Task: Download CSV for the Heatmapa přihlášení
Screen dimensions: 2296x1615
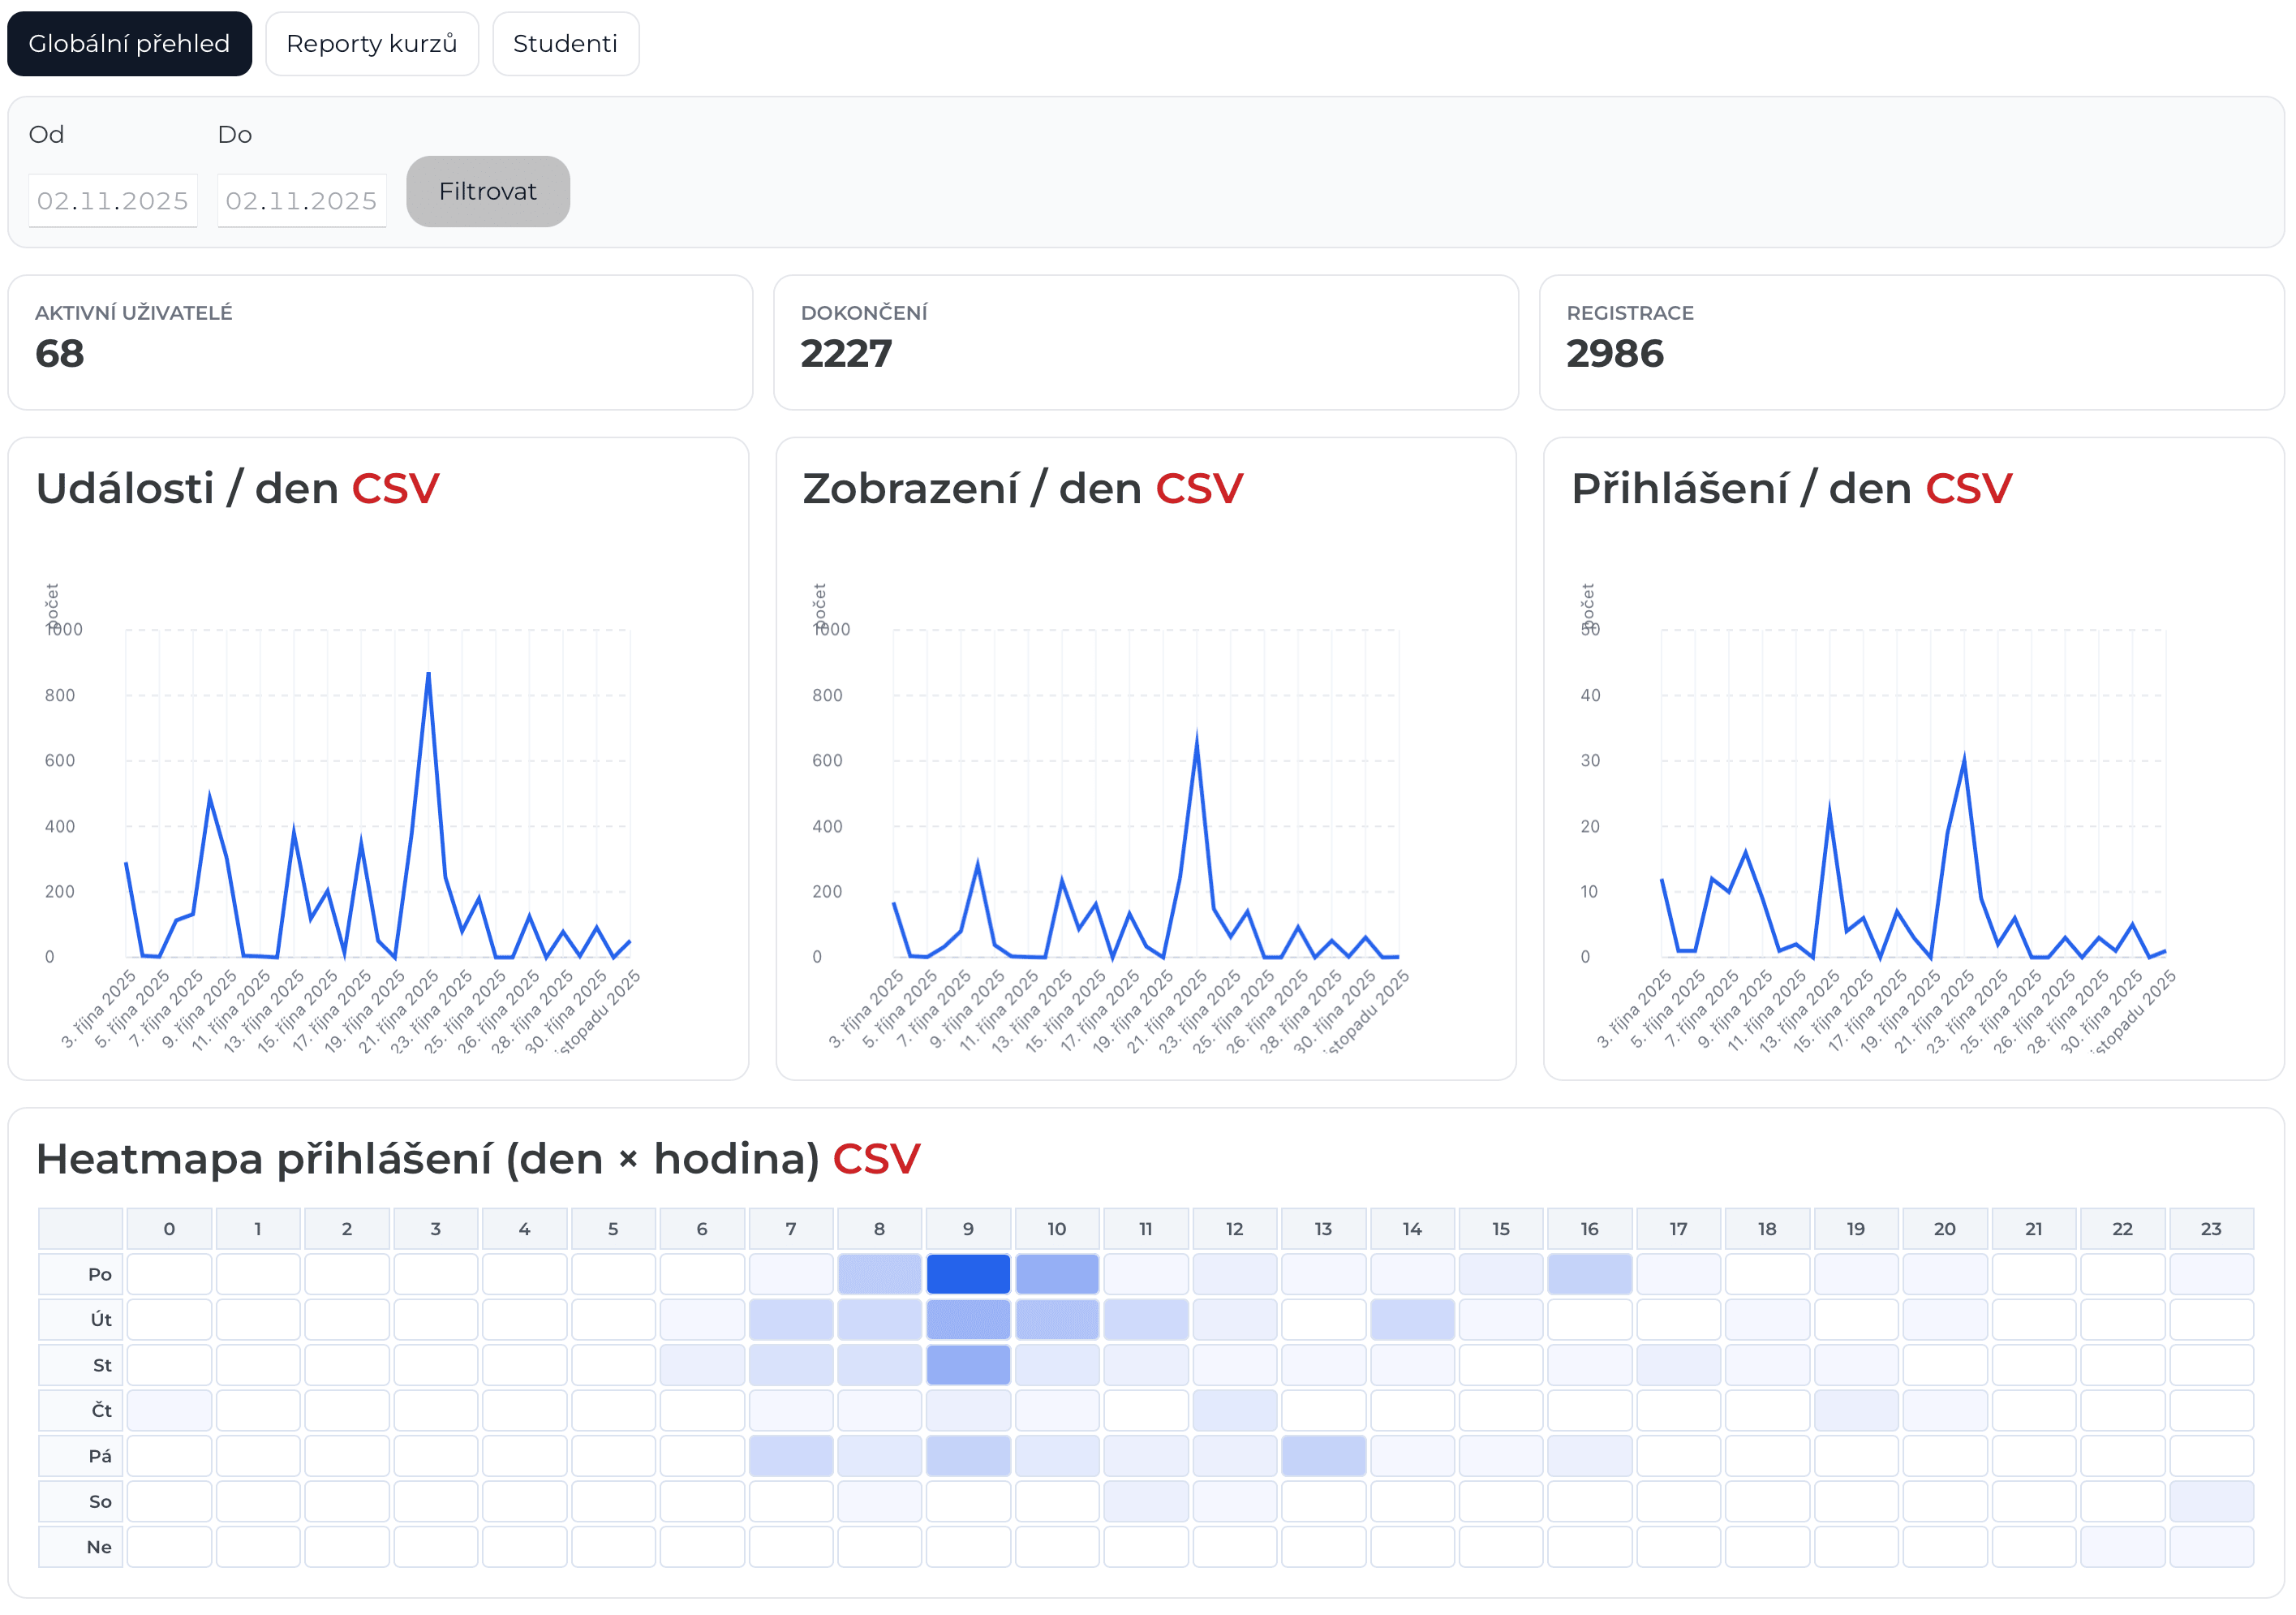Action: (x=876, y=1160)
